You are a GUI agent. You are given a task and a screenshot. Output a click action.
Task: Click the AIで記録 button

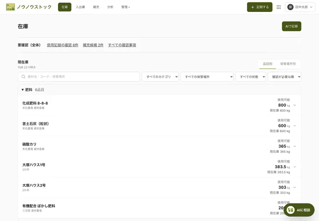(291, 26)
